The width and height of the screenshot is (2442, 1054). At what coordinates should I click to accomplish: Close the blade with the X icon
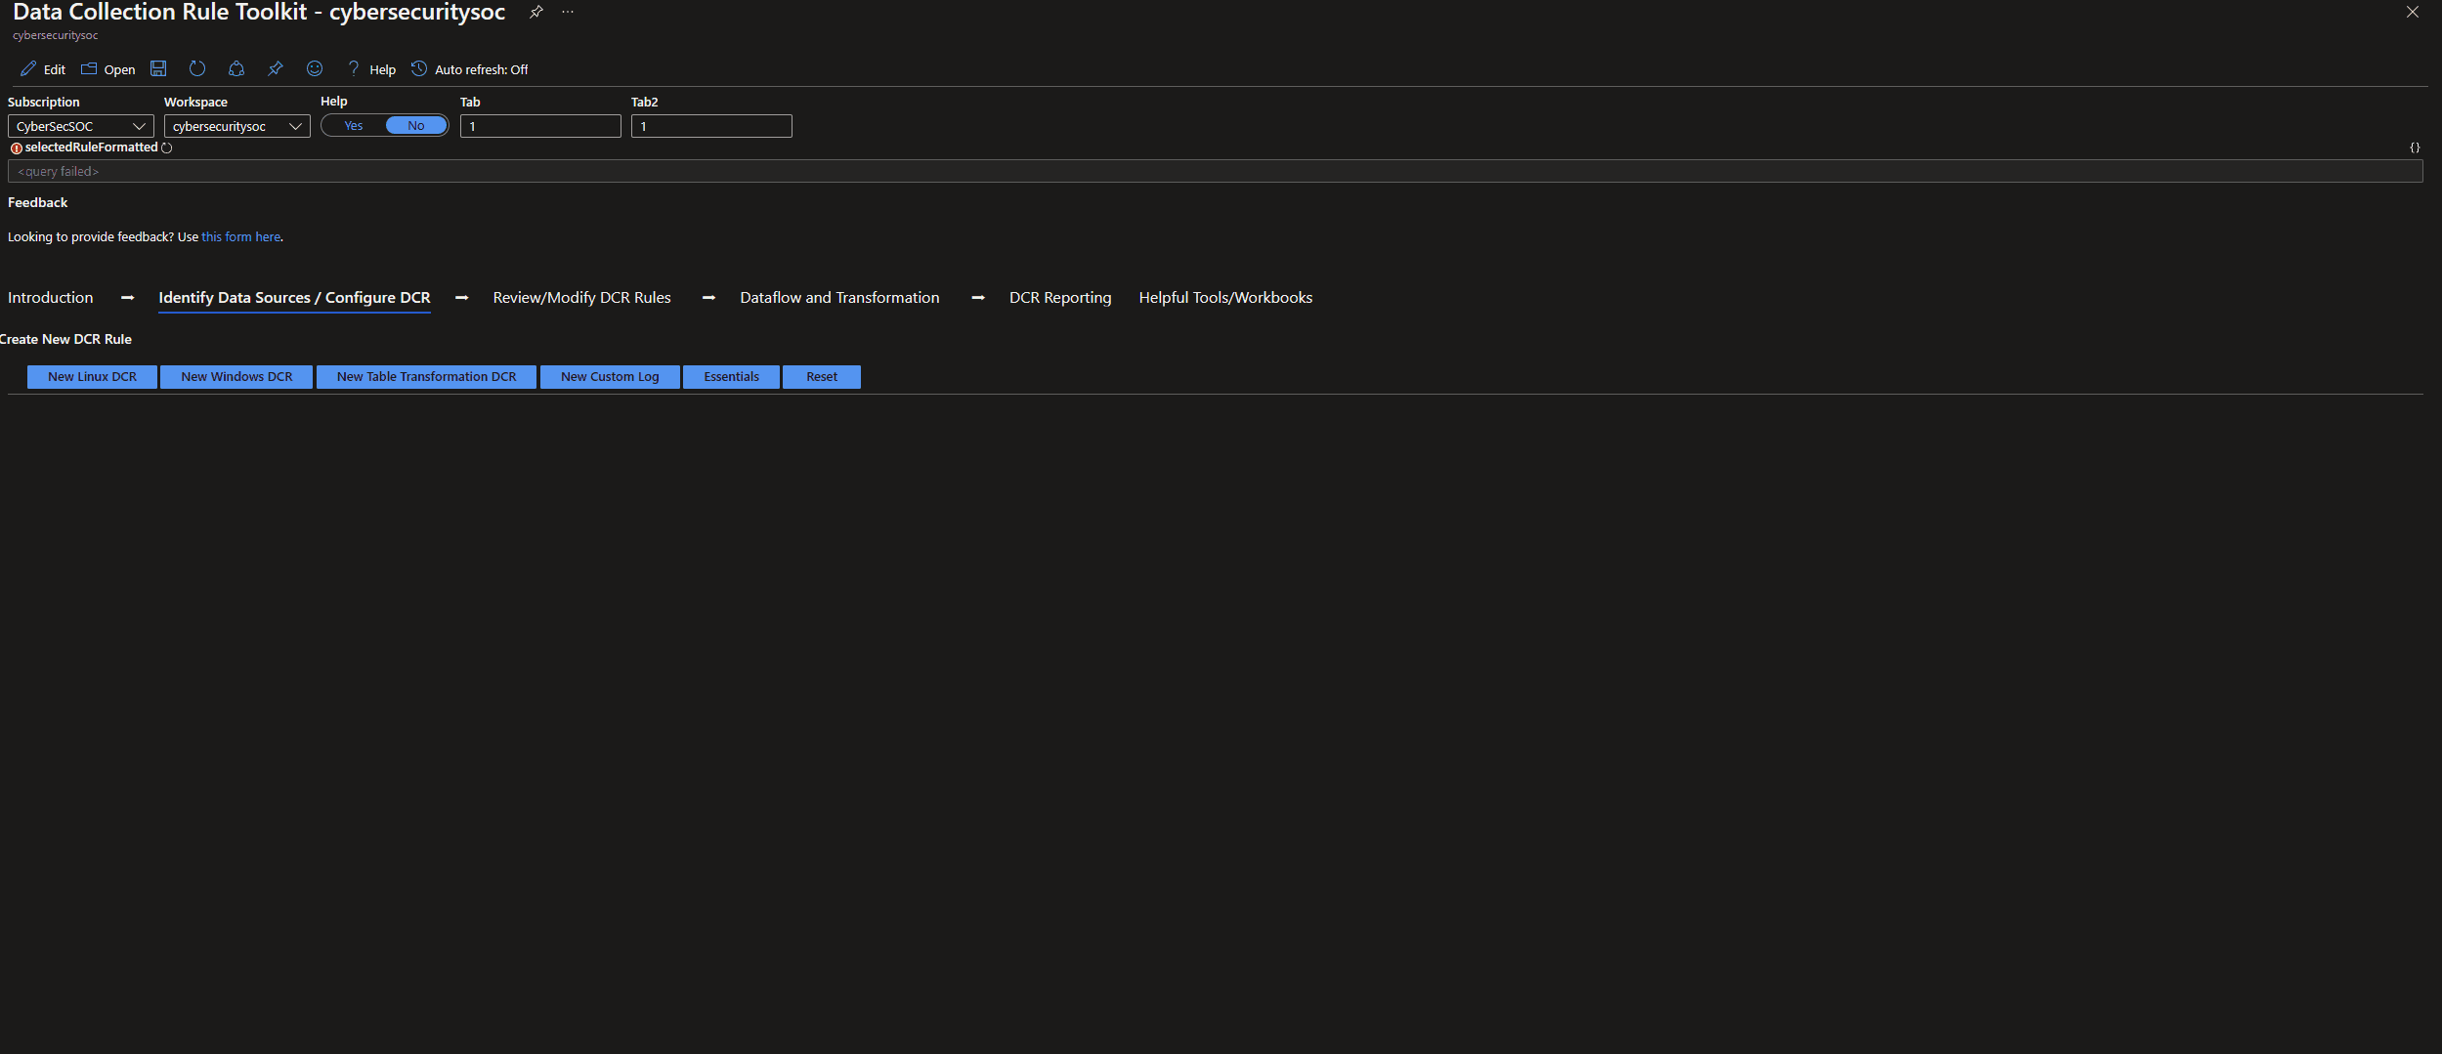2413,12
